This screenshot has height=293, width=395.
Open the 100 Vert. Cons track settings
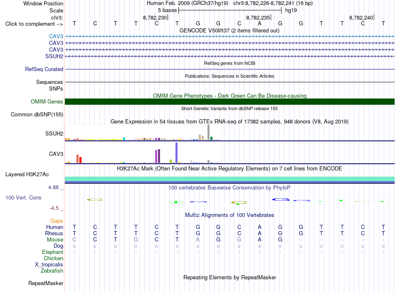click(23, 197)
